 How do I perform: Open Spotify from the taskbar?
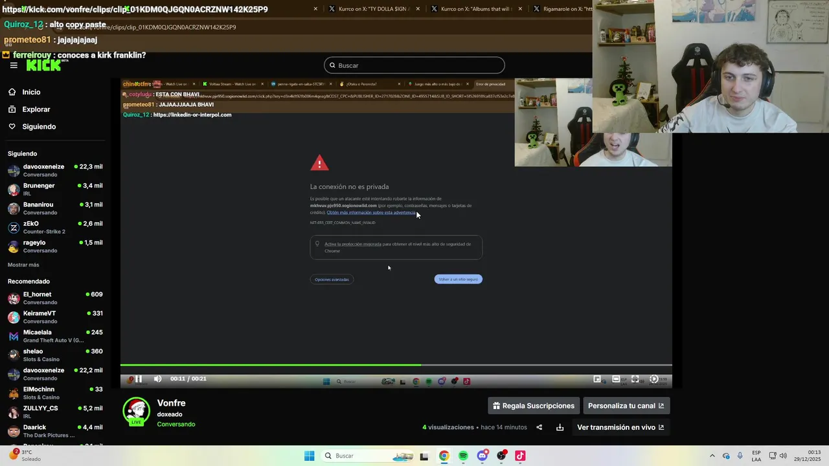463,456
